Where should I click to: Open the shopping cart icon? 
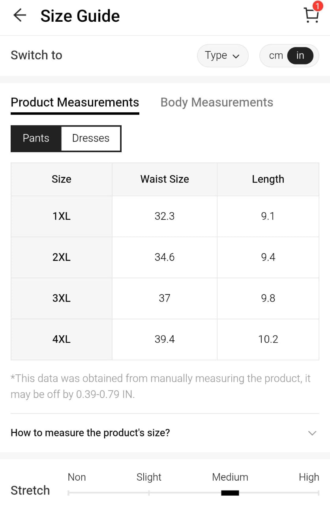tap(311, 16)
